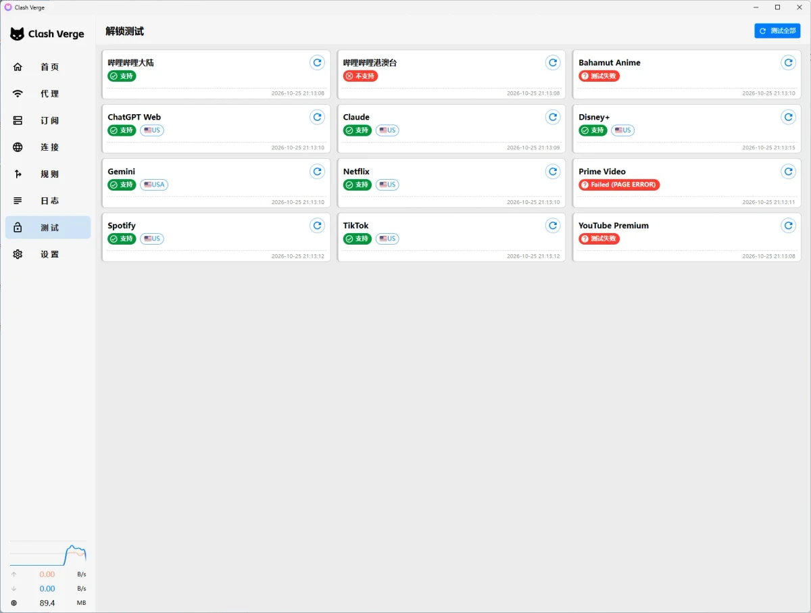Click the 测试全部 button
811x613 pixels.
pyautogui.click(x=777, y=31)
